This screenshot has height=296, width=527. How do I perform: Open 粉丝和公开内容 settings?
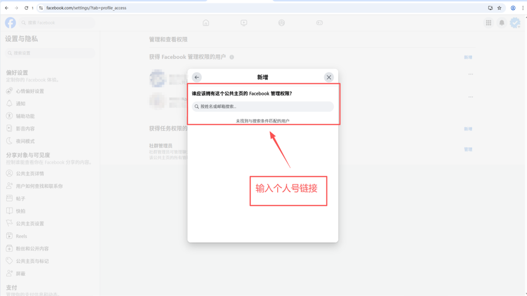(x=32, y=249)
